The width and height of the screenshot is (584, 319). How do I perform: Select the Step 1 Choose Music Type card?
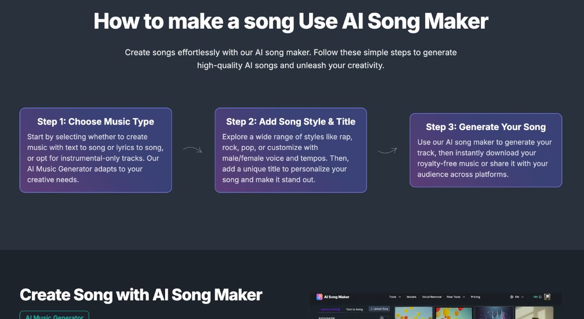click(x=96, y=150)
